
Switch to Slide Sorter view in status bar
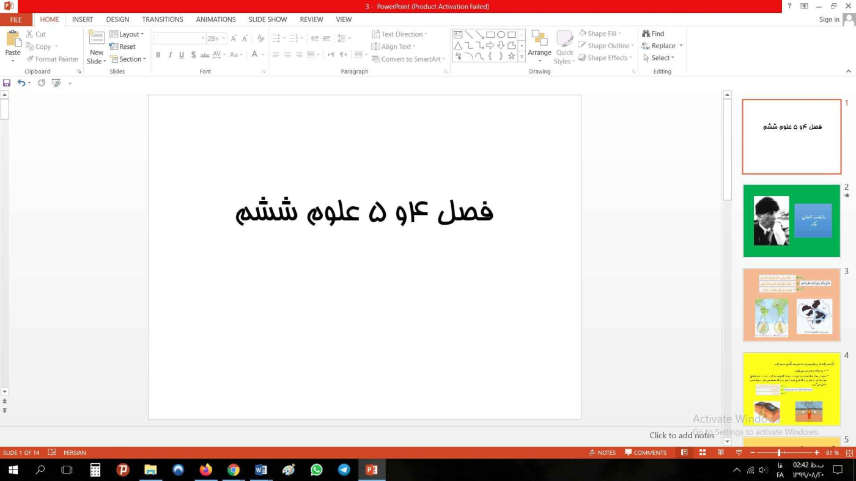pyautogui.click(x=703, y=452)
